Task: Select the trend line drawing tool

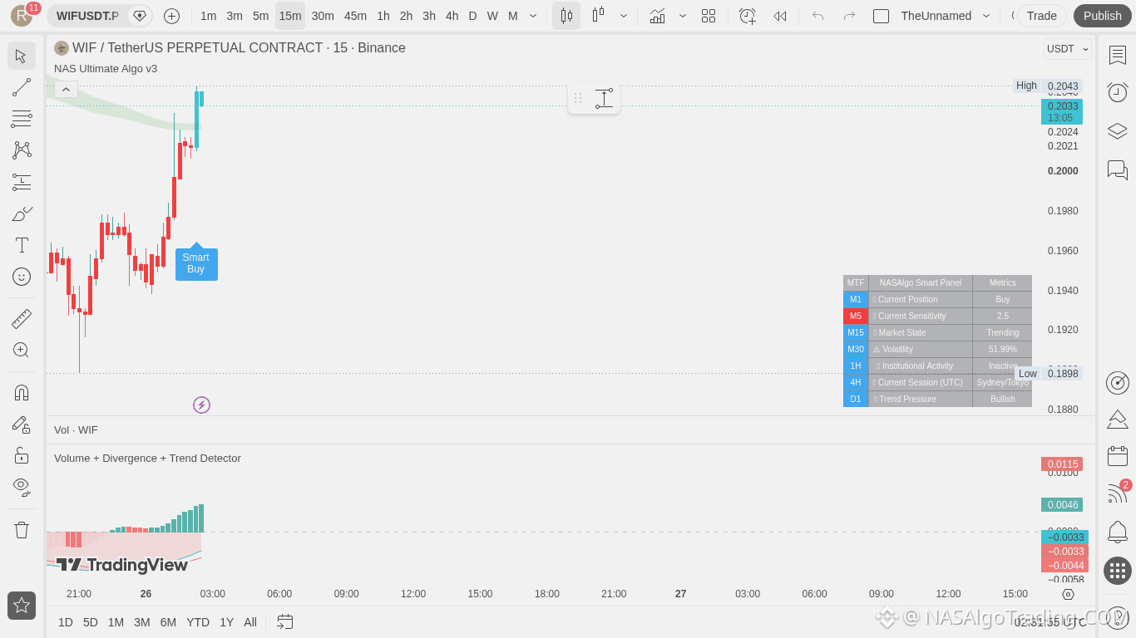Action: [x=22, y=87]
